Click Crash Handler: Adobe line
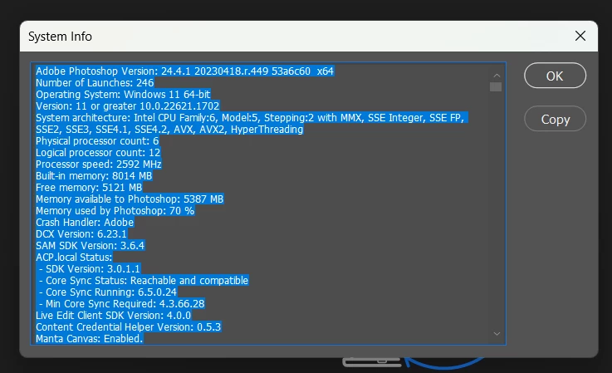The height and width of the screenshot is (373, 612). point(85,223)
